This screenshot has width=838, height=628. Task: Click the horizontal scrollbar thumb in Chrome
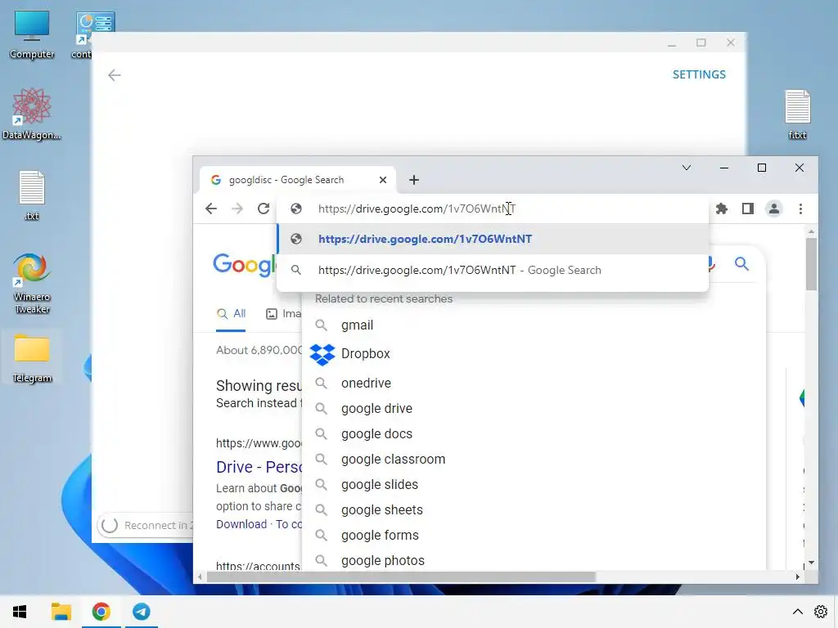coord(401,577)
